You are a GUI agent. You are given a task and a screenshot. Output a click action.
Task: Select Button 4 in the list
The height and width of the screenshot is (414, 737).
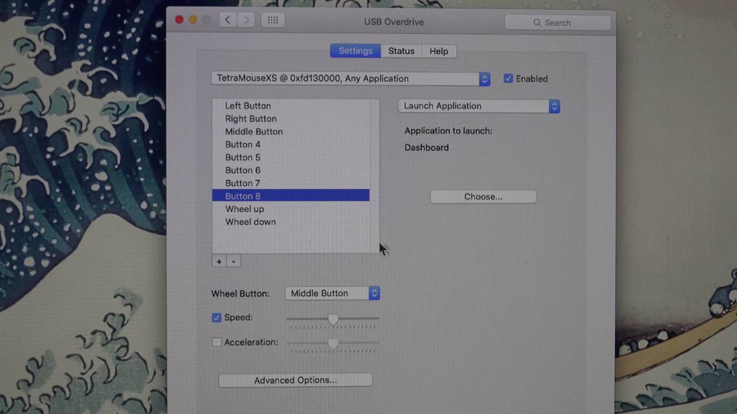pyautogui.click(x=291, y=144)
